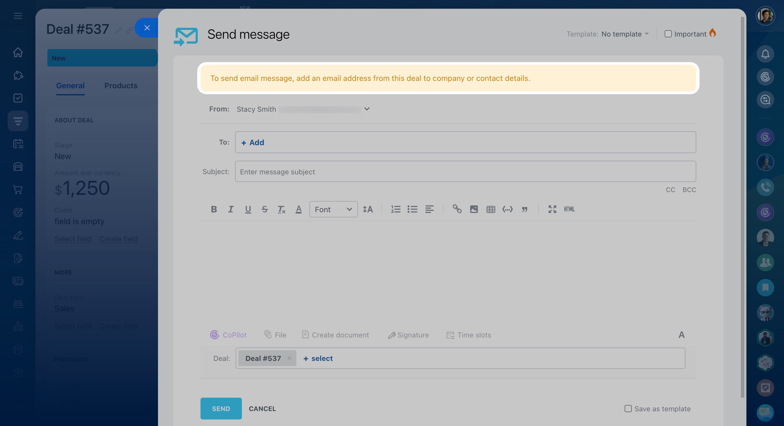Expand the editor to fullscreen mode

pos(552,209)
